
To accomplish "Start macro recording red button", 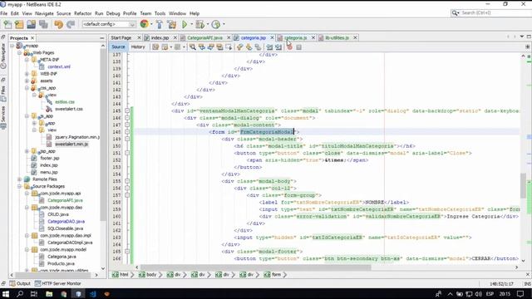I will click(x=289, y=47).
